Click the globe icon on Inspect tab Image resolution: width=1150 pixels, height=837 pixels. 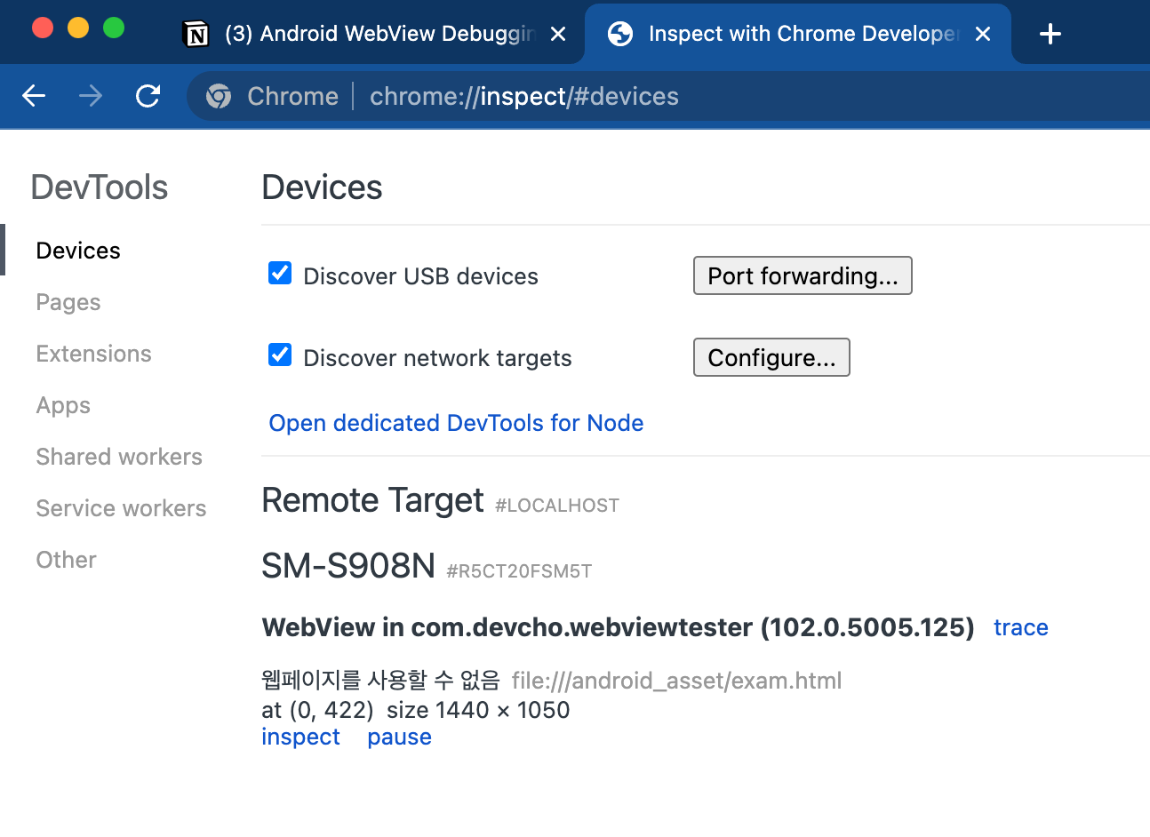click(x=620, y=34)
